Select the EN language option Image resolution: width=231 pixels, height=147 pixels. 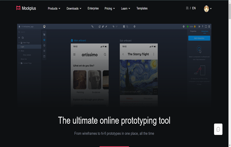(x=194, y=8)
